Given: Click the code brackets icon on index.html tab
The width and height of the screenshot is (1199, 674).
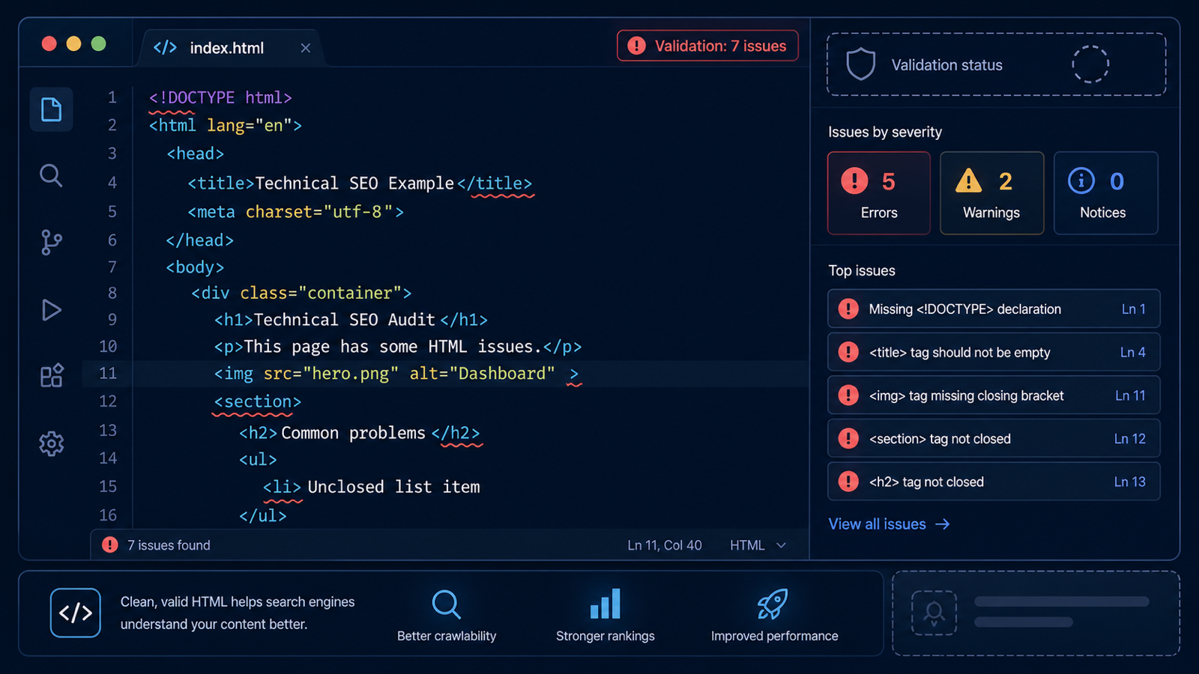Looking at the screenshot, I should 165,48.
